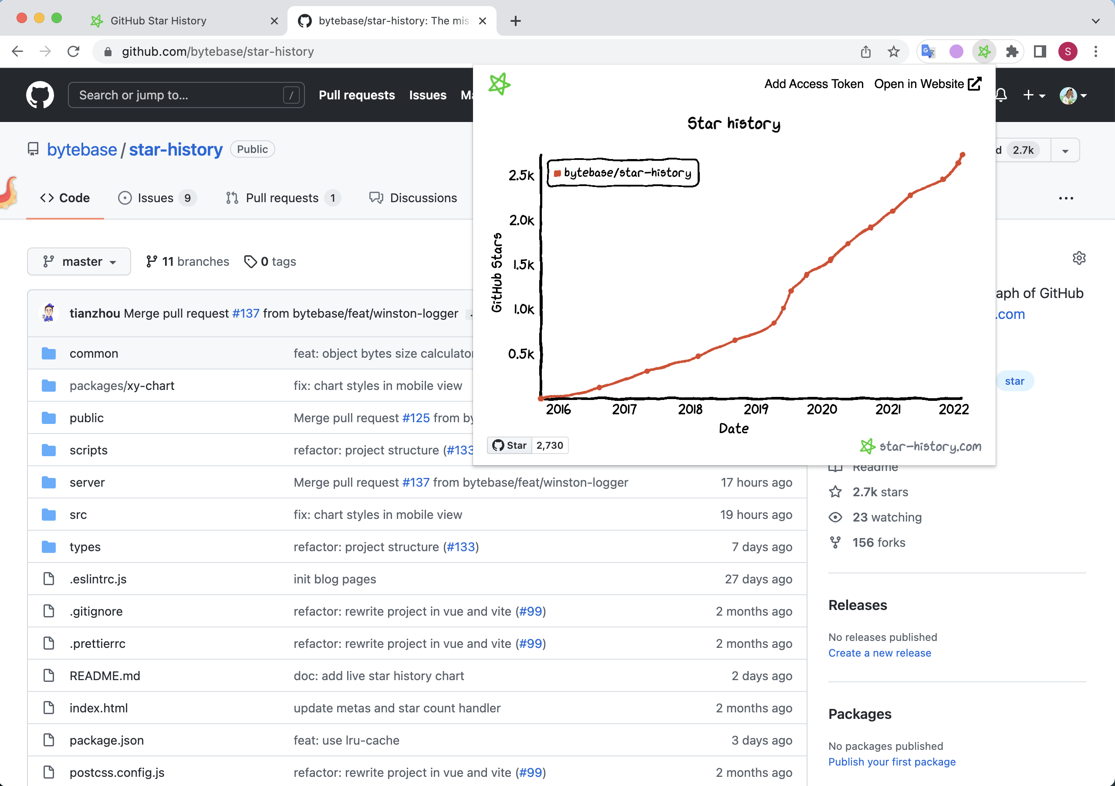Screen dimensions: 1115x786
Task: Expand the 11 branches dropdown
Action: (x=187, y=261)
